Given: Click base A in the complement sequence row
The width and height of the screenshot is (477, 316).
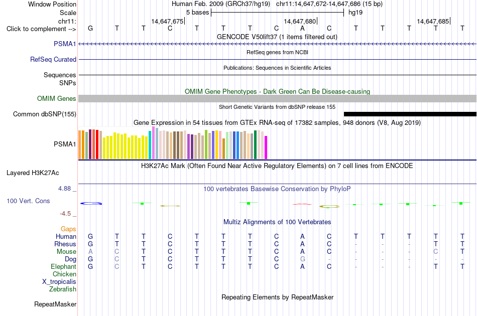Looking at the screenshot, I should 302,28.
